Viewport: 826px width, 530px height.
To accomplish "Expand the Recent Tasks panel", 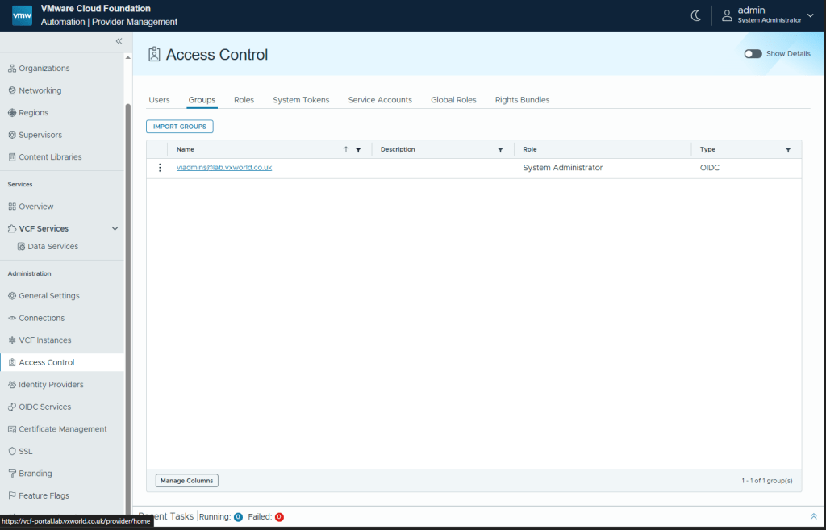I will (813, 516).
